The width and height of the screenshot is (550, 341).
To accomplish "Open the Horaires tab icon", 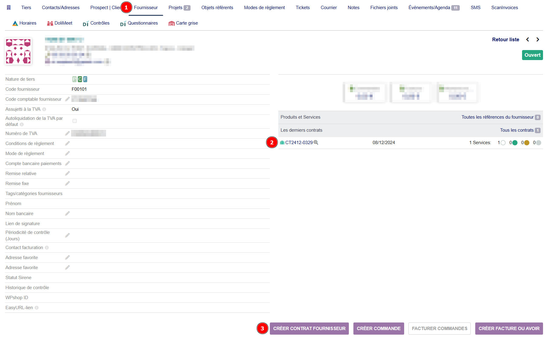I will [15, 23].
